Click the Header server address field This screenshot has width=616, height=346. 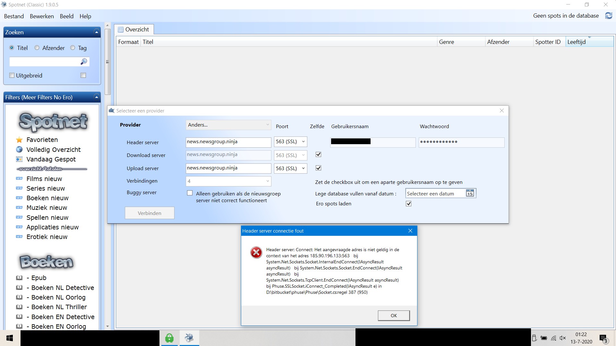(x=228, y=142)
